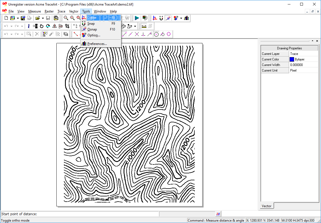The height and width of the screenshot is (223, 321).
Task: Click Current Width value 0.000000
Action: tap(304, 65)
